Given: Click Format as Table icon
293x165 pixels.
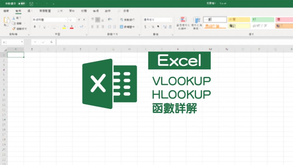Looking at the screenshot, I should tap(196, 21).
